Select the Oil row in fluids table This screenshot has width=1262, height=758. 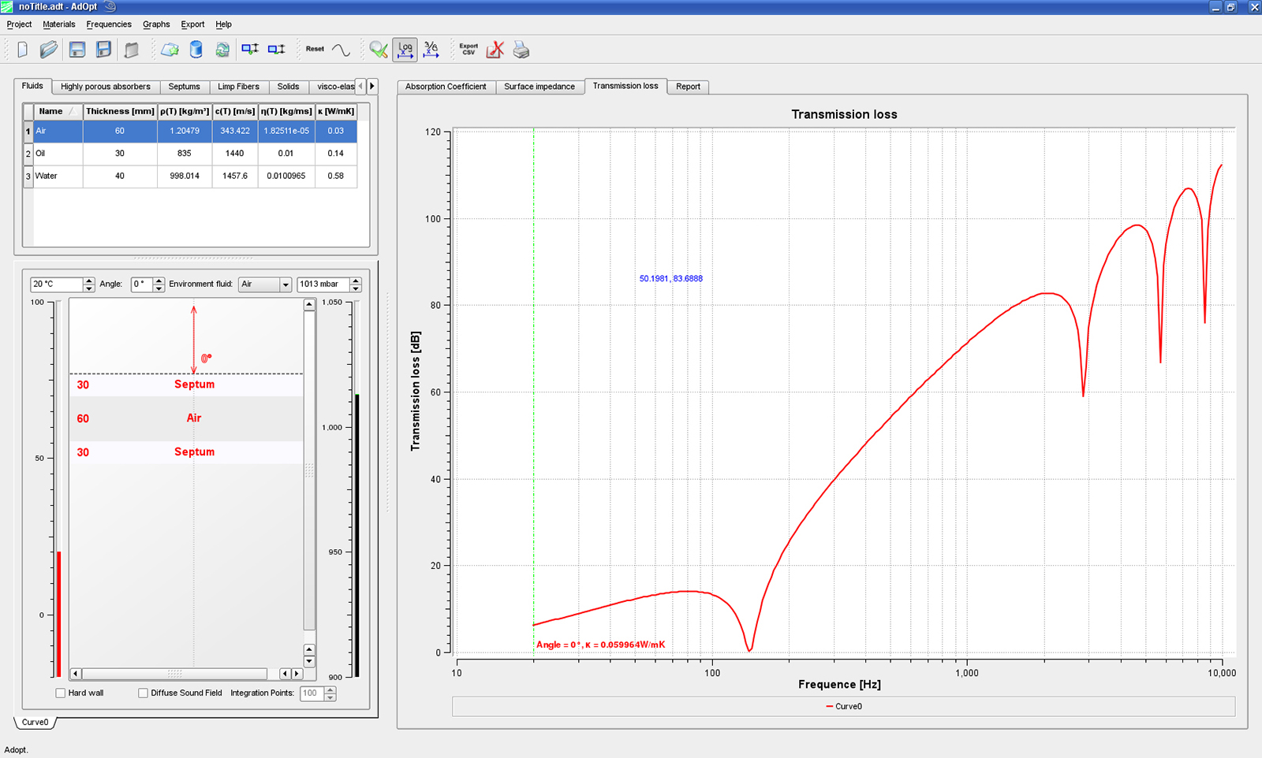point(190,154)
